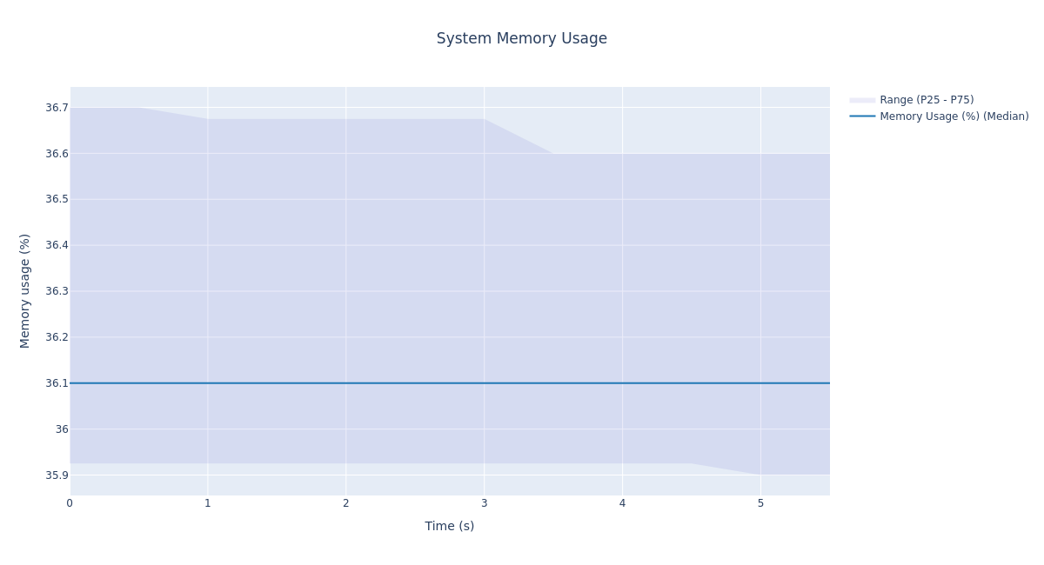Click the 0 x-axis tick label
Screen dimensions: 1044x565
(x=70, y=503)
